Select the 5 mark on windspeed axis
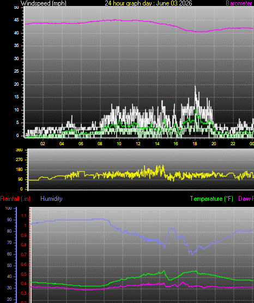 (18, 122)
